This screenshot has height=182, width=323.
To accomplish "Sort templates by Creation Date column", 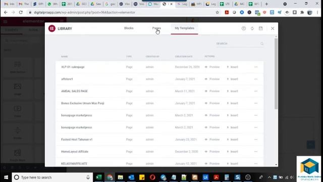I will [184, 56].
